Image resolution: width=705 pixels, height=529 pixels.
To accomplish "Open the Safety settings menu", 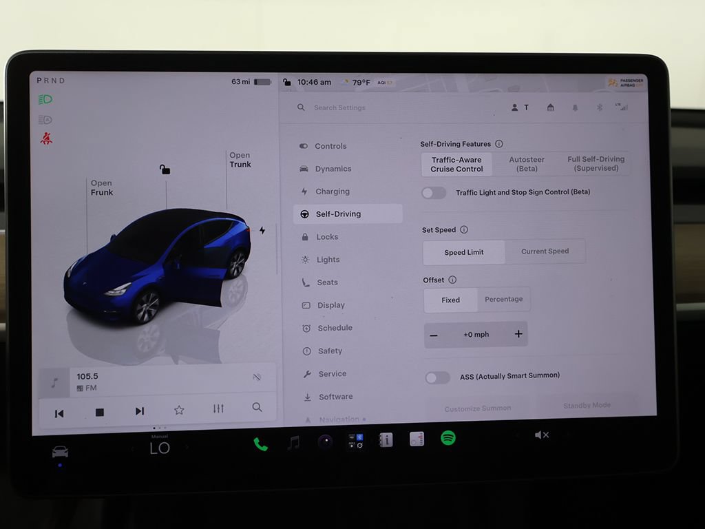I will 350,351.
